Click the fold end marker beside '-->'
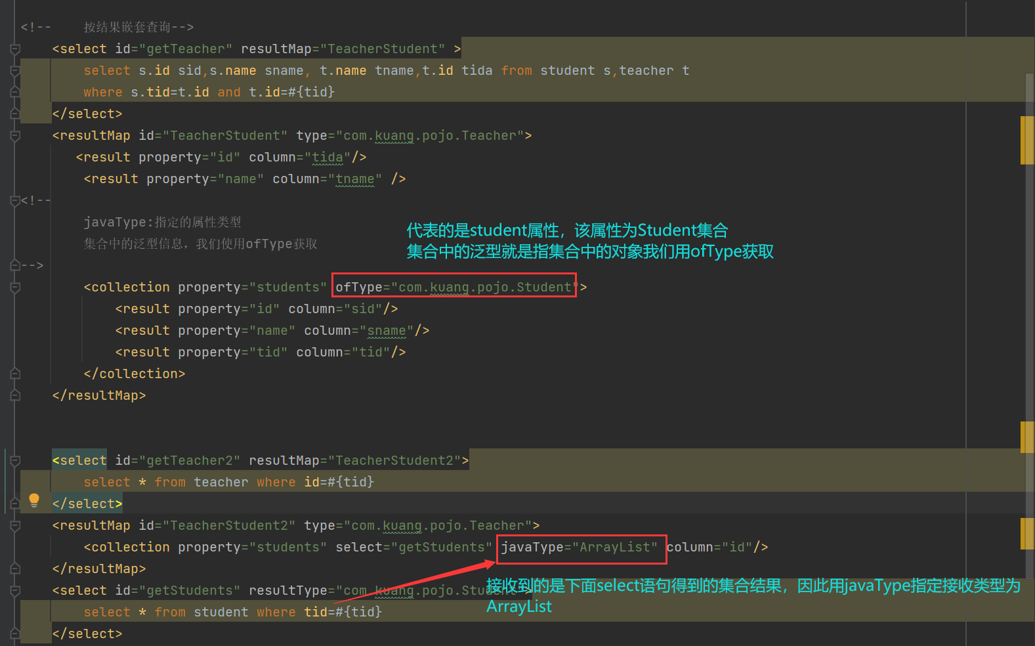This screenshot has height=646, width=1035. click(x=15, y=266)
